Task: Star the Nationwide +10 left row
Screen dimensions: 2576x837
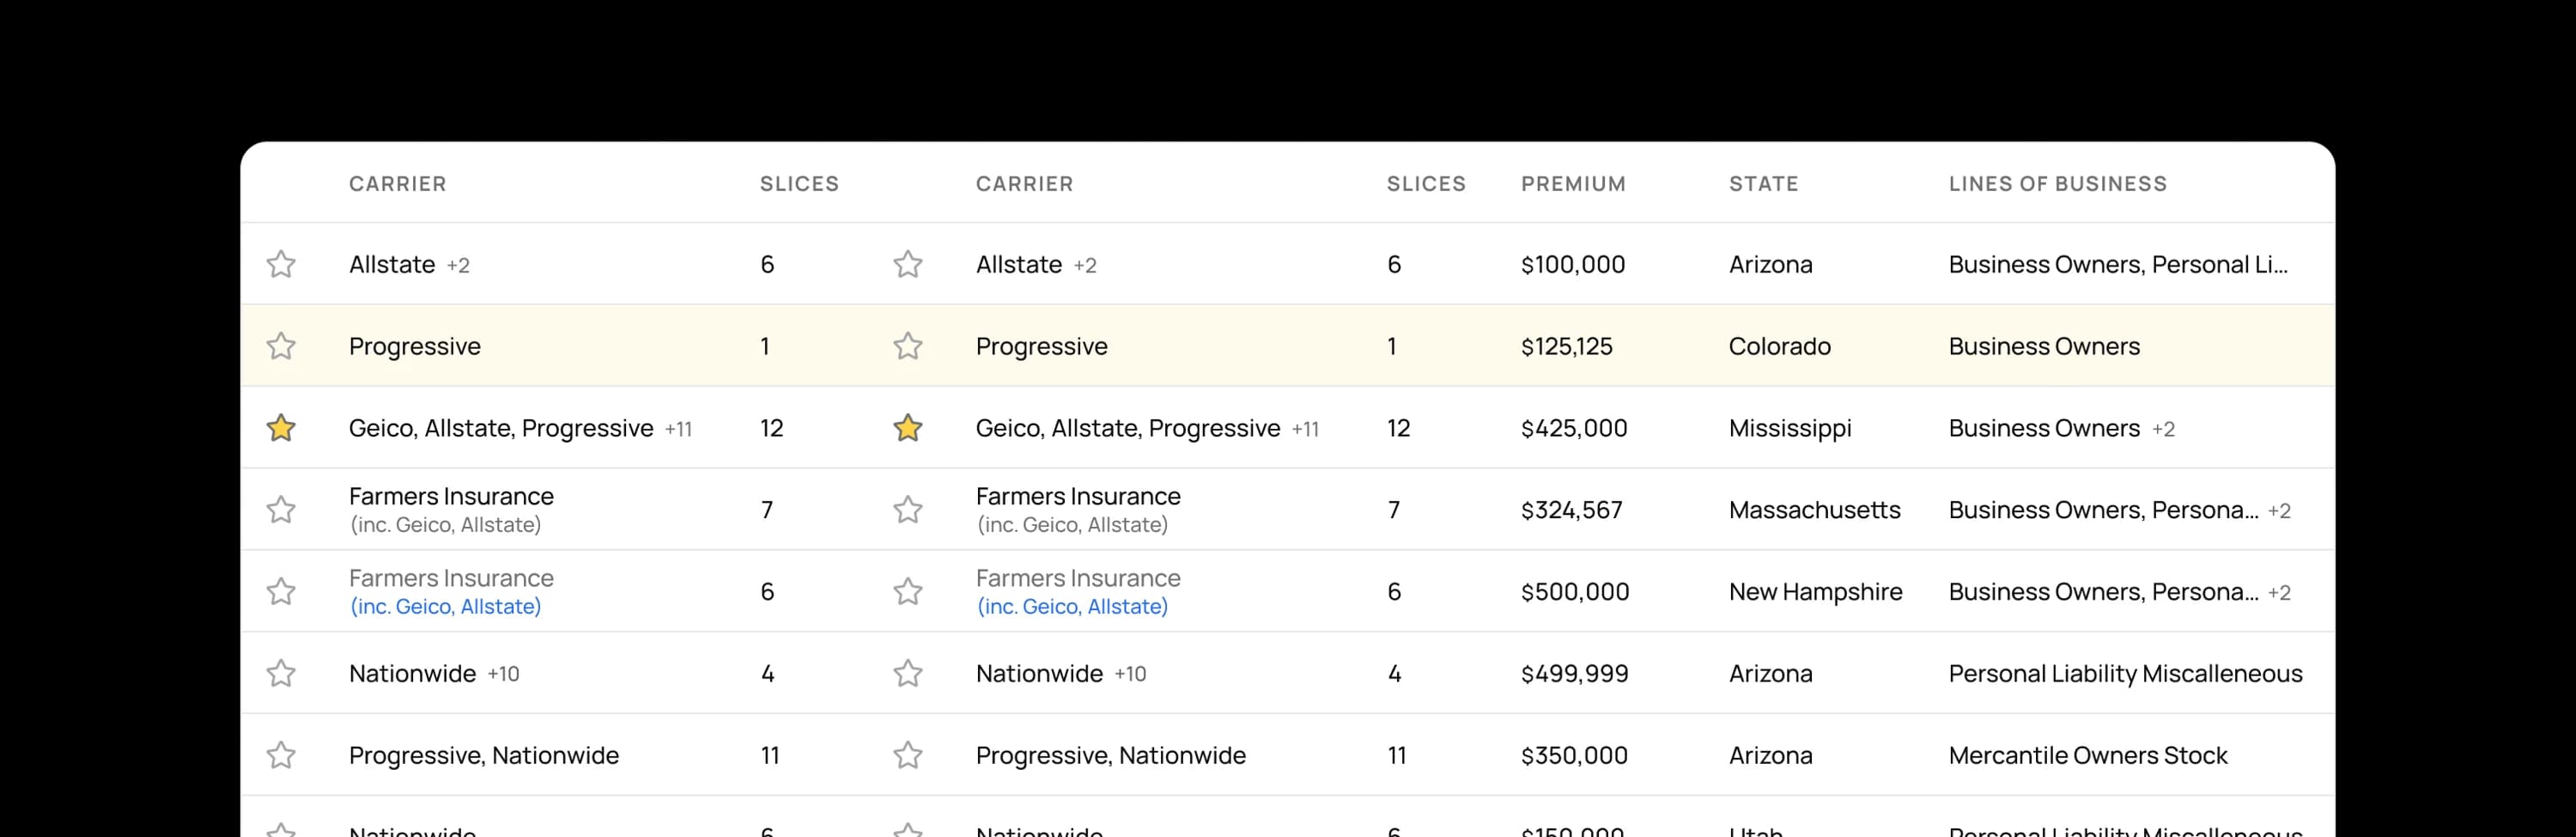Action: [x=281, y=674]
